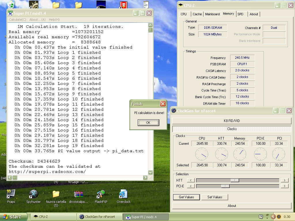
Task: Click the Selected Memory 240.54 field
Action: [240, 165]
